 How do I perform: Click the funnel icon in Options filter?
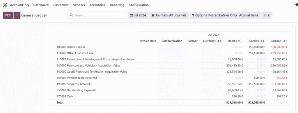[x=193, y=15]
